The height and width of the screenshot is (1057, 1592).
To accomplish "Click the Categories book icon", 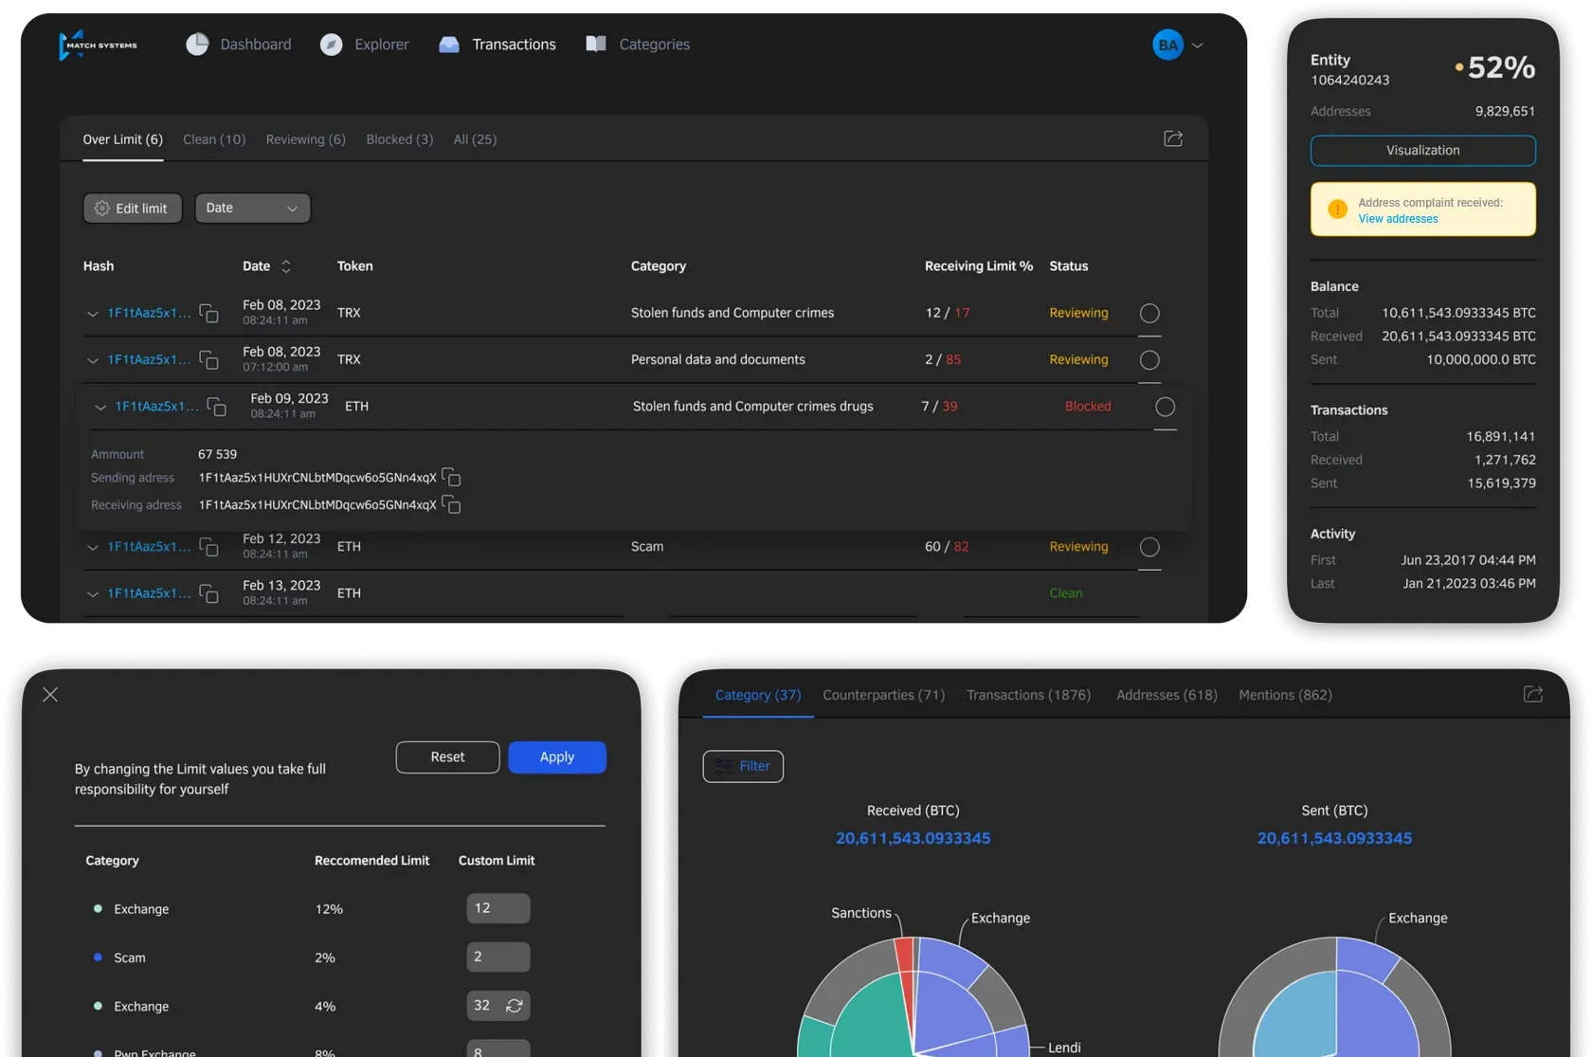I will (x=596, y=45).
